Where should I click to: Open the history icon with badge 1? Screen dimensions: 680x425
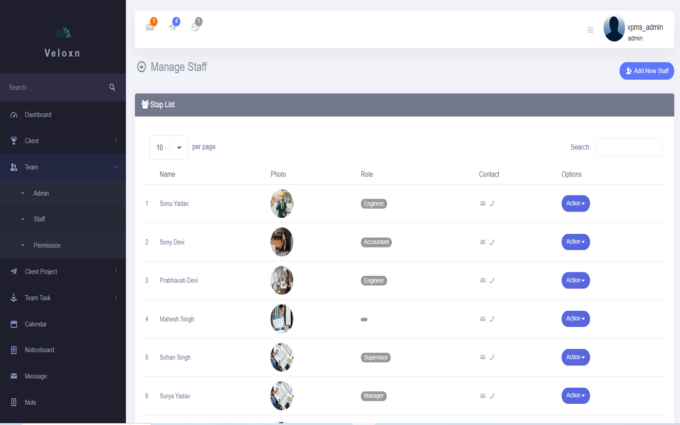(x=195, y=27)
